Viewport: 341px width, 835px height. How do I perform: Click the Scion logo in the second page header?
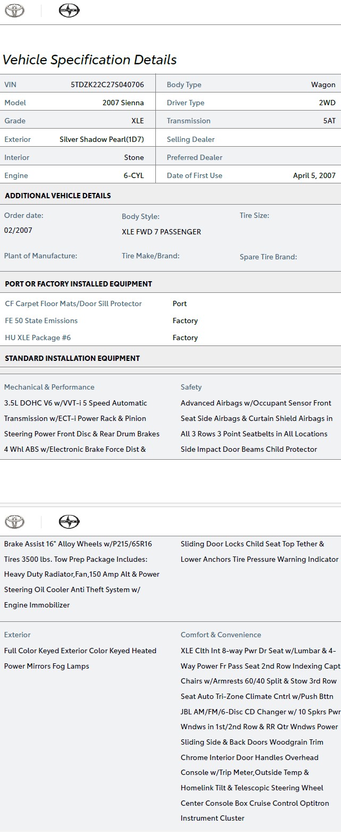[69, 521]
